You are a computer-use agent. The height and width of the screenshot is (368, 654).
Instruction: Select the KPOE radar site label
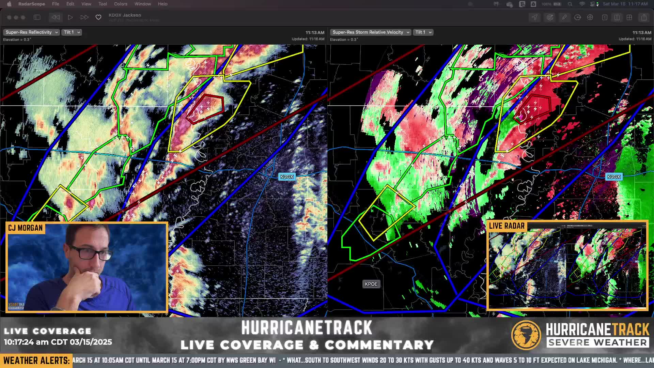coord(371,284)
